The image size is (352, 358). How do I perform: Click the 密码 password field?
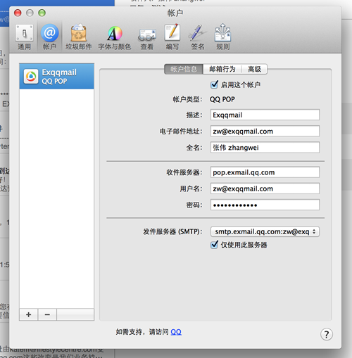pos(265,205)
